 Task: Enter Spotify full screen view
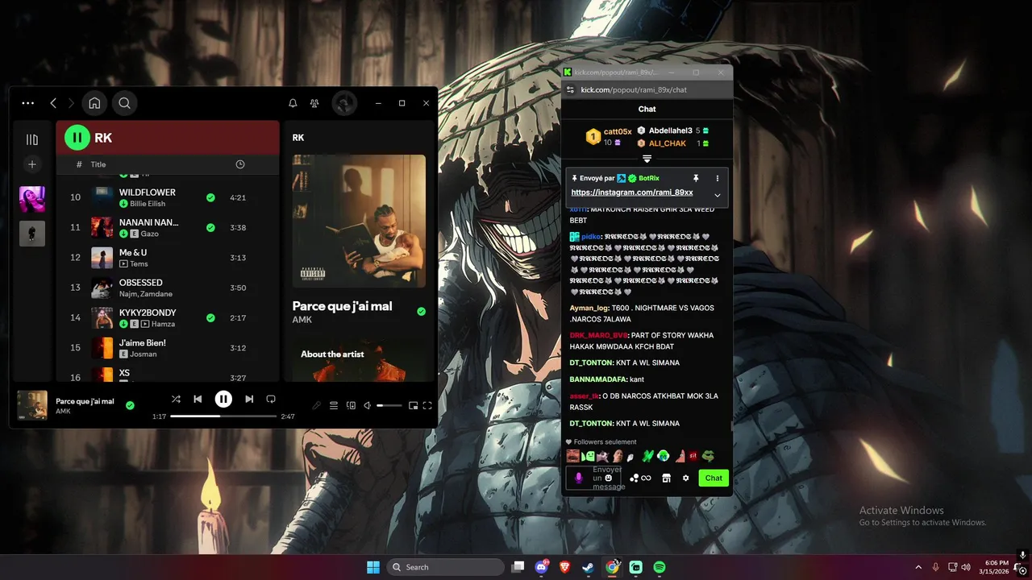pos(427,406)
